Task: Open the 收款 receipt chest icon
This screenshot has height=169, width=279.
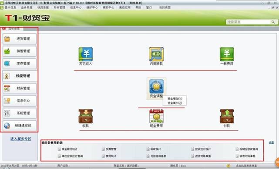Action: (86, 116)
